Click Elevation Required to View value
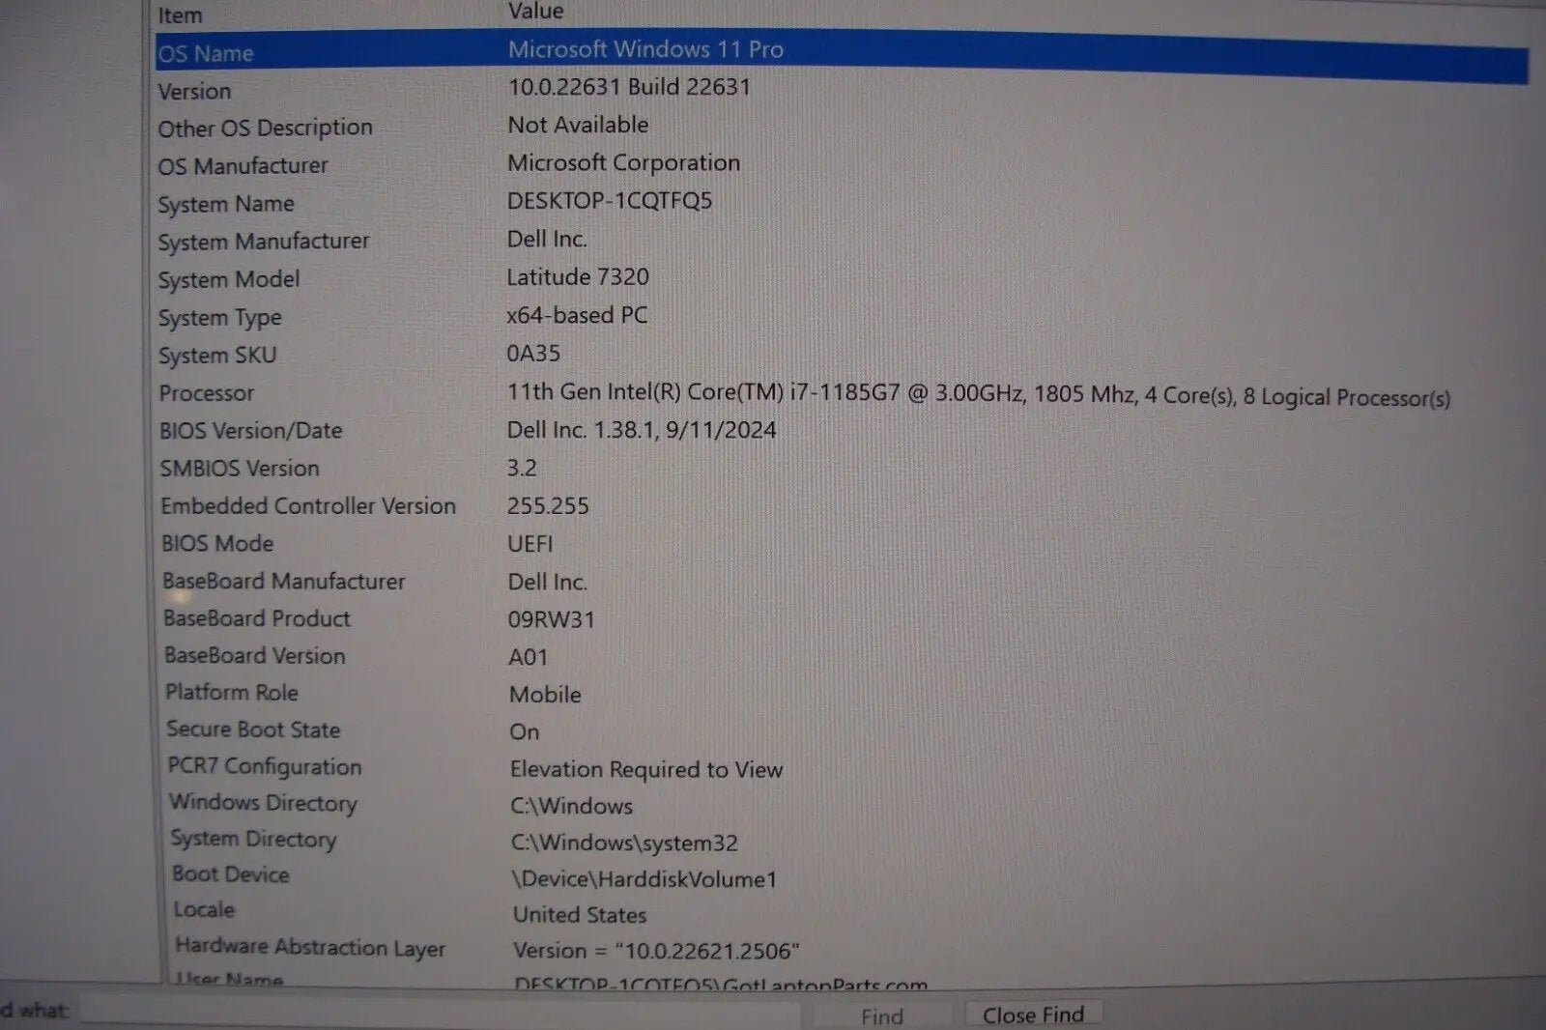This screenshot has width=1546, height=1030. coord(646,770)
